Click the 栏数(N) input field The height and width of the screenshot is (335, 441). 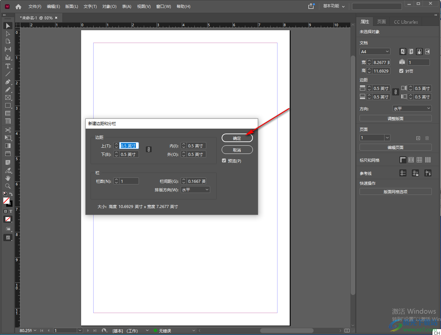tap(129, 181)
